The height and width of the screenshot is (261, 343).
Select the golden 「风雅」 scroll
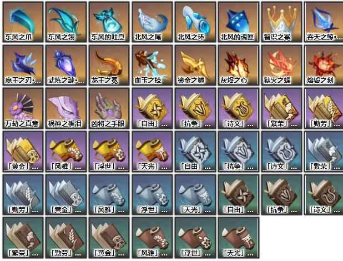[66, 151]
